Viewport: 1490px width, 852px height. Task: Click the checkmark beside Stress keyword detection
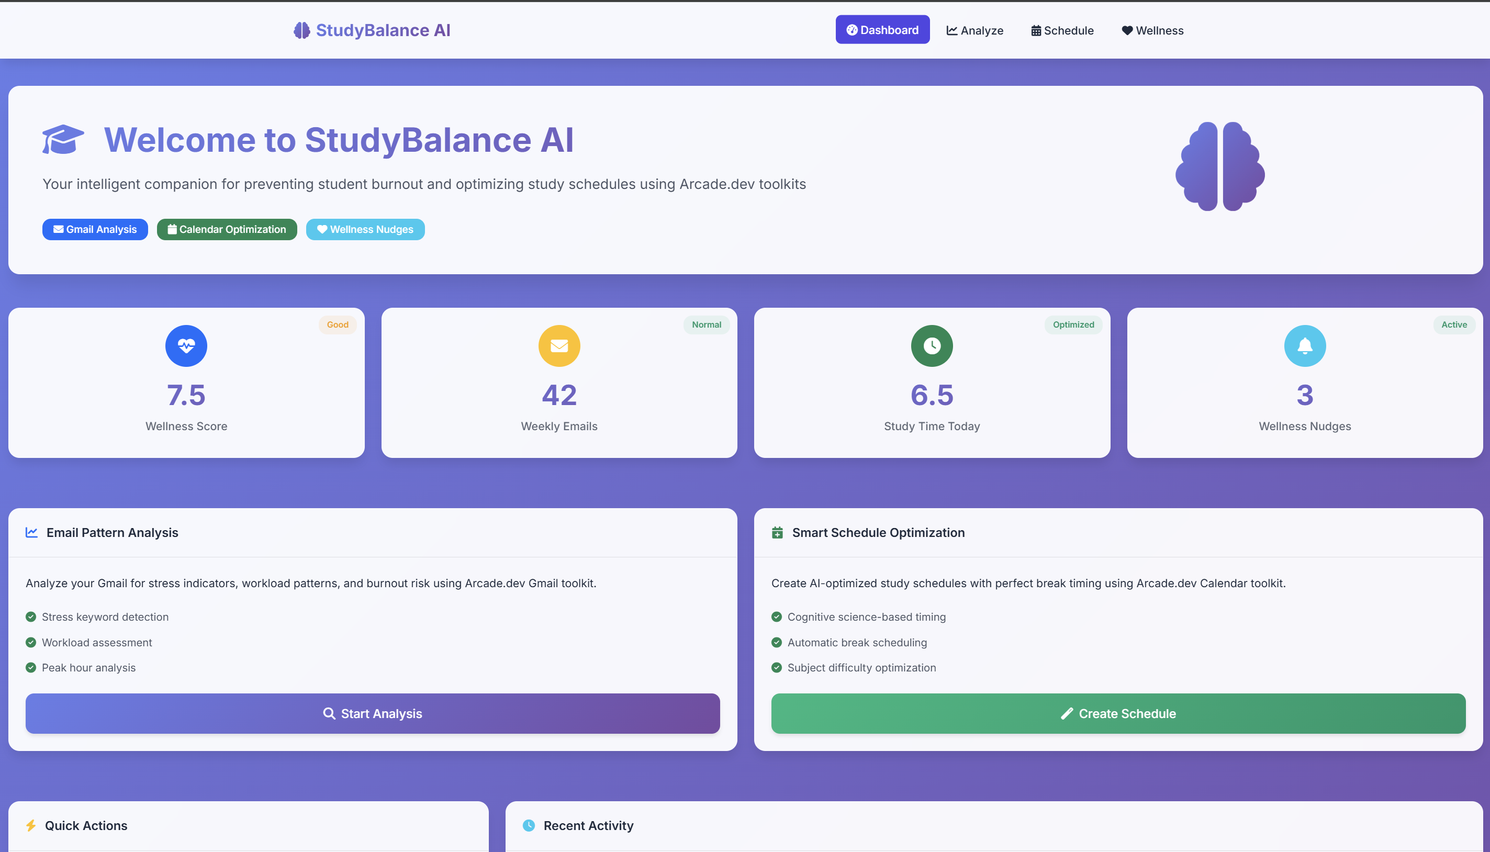click(x=30, y=617)
